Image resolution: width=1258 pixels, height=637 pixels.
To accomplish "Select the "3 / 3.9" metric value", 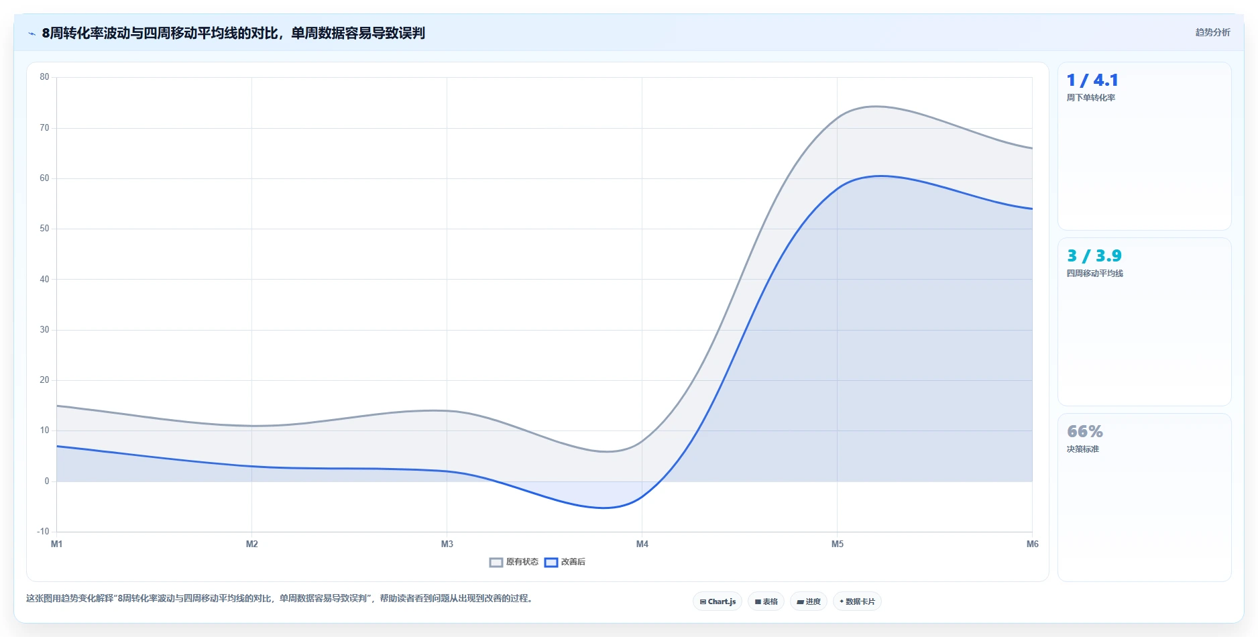I will (x=1094, y=256).
